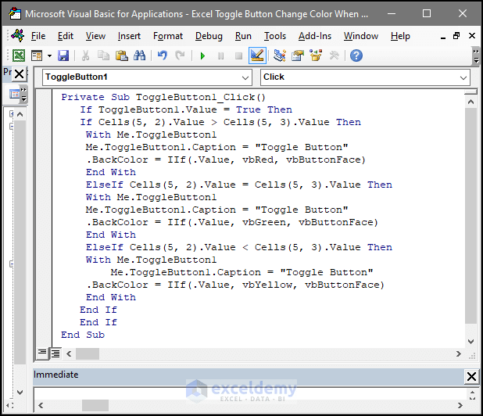Click the VBA application icon in menu bar
The image size is (483, 416).
17,35
